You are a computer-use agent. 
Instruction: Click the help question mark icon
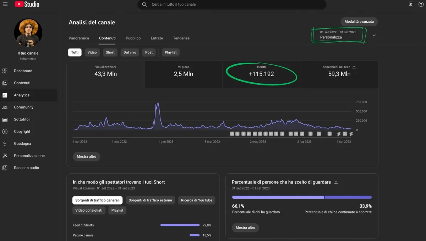pos(421,4)
